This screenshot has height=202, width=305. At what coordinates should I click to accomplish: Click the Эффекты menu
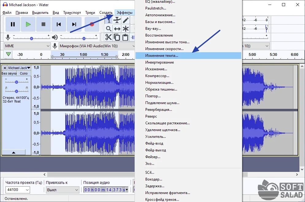(x=124, y=13)
